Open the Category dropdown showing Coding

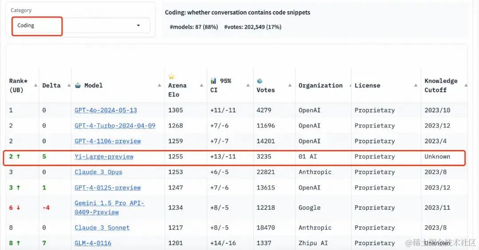click(81, 25)
